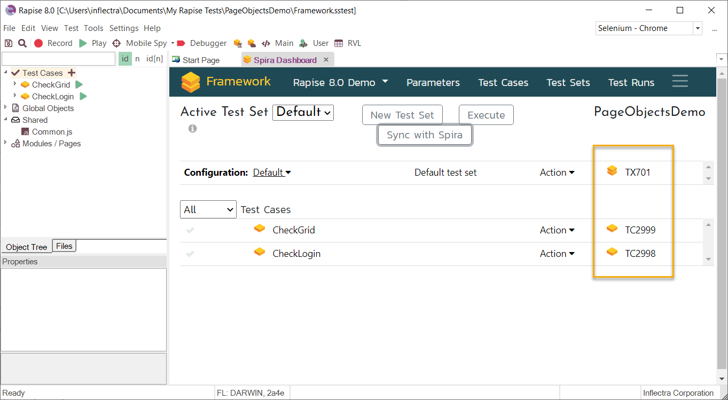728x400 pixels.
Task: Add a test case with plus icon
Action: 72,73
